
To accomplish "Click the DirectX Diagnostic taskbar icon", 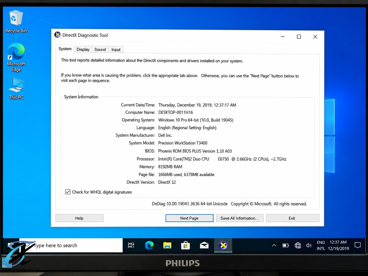I will (223, 245).
